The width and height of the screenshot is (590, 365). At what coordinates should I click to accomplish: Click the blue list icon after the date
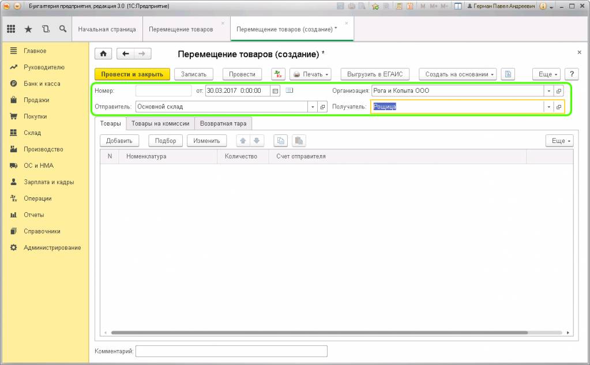point(290,91)
